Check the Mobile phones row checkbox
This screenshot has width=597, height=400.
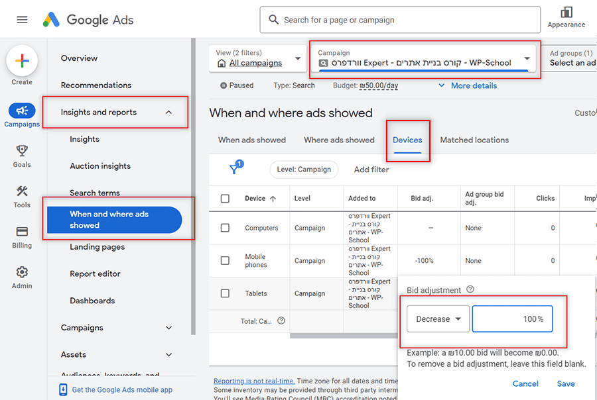click(225, 260)
